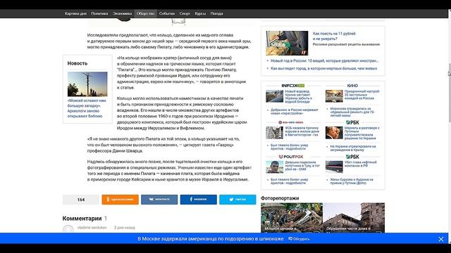This screenshot has height=253, width=451.
Task: Click the РБК logo above oil company article
Action: coord(352,157)
